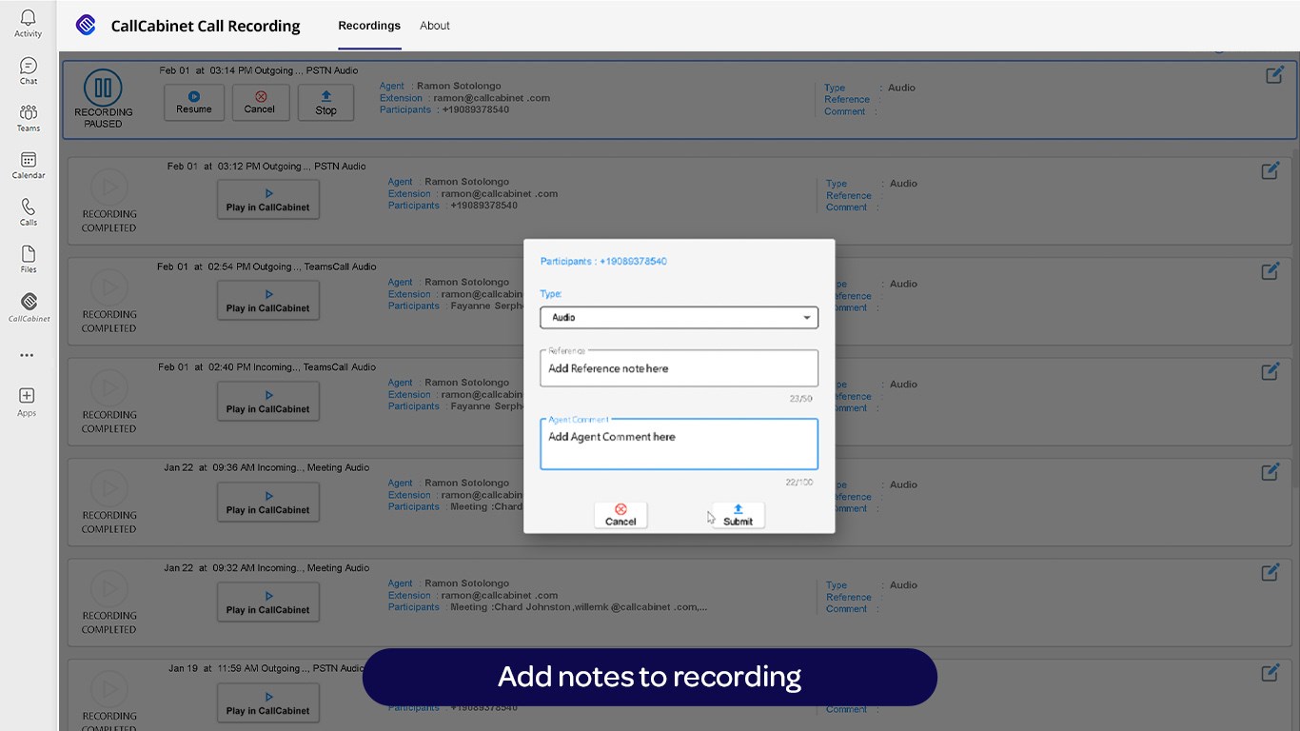Click the Participants number in dialog
This screenshot has height=731, width=1300.
[633, 262]
